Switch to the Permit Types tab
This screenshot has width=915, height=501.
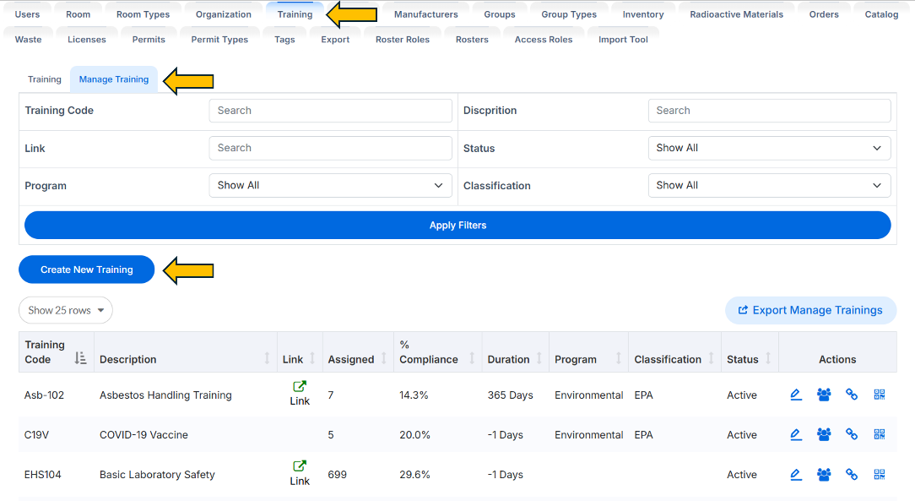(219, 40)
